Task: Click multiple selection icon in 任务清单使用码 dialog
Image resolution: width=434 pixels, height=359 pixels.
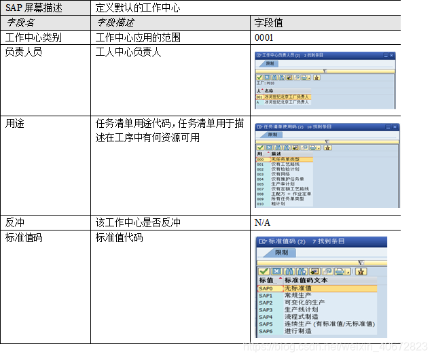Action: coord(304,148)
